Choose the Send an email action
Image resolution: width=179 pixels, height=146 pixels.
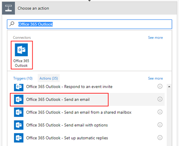pos(88,100)
